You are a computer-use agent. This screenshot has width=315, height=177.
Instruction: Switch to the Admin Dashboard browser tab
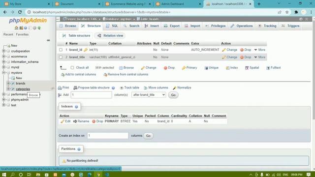178,4
